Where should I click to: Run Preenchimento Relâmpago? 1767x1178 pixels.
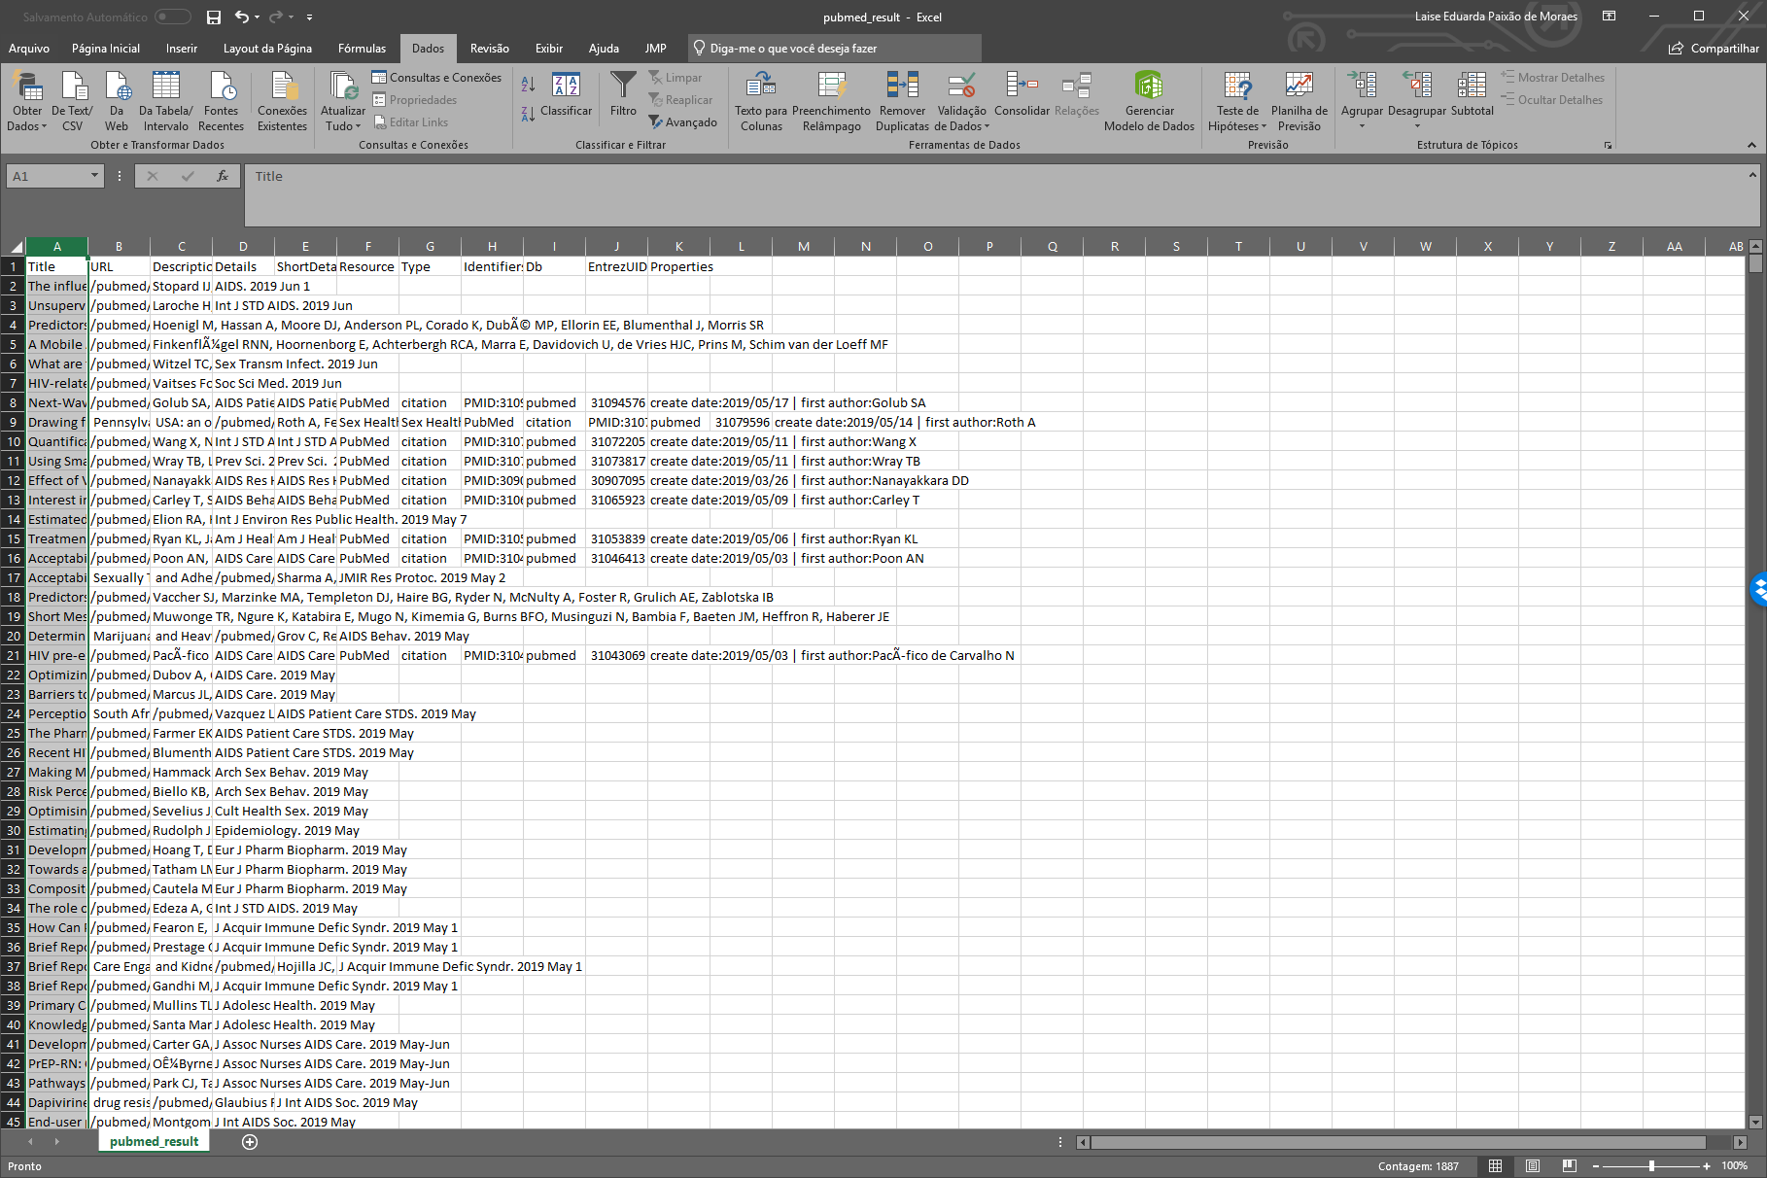(x=832, y=101)
